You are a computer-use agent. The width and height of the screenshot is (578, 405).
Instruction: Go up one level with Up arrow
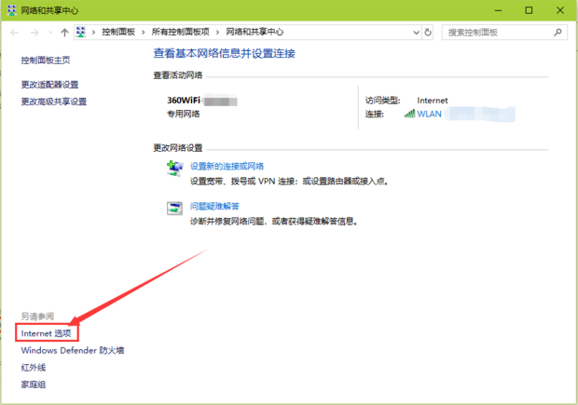tap(64, 32)
